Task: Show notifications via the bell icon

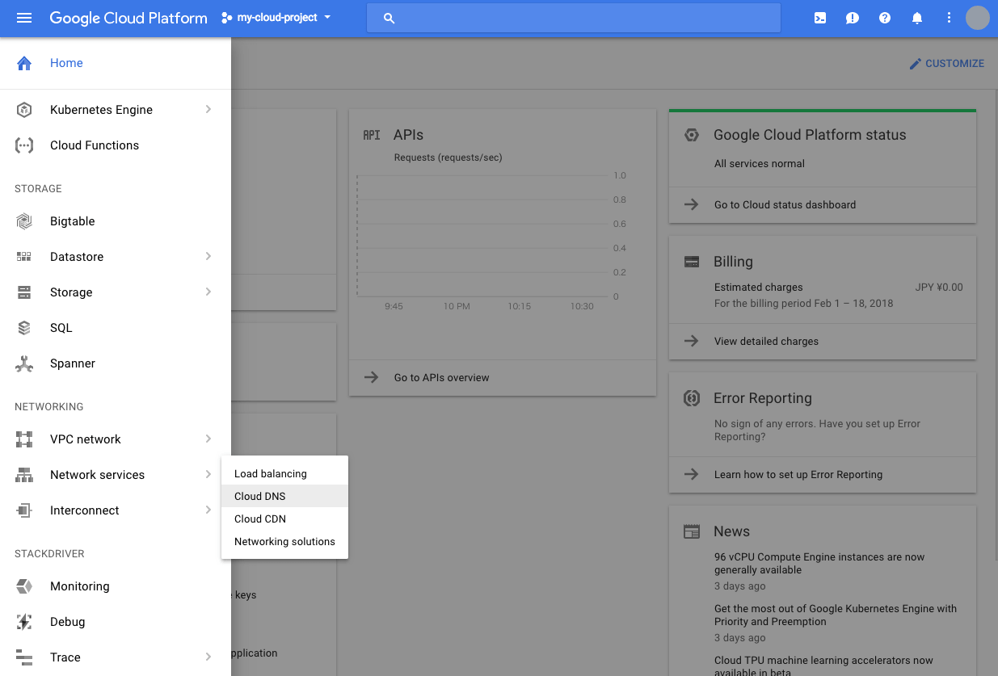Action: tap(917, 18)
